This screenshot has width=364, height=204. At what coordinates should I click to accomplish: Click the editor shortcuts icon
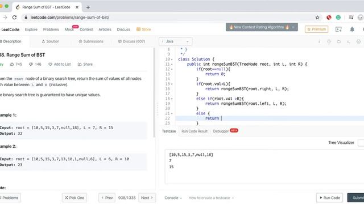point(349,41)
